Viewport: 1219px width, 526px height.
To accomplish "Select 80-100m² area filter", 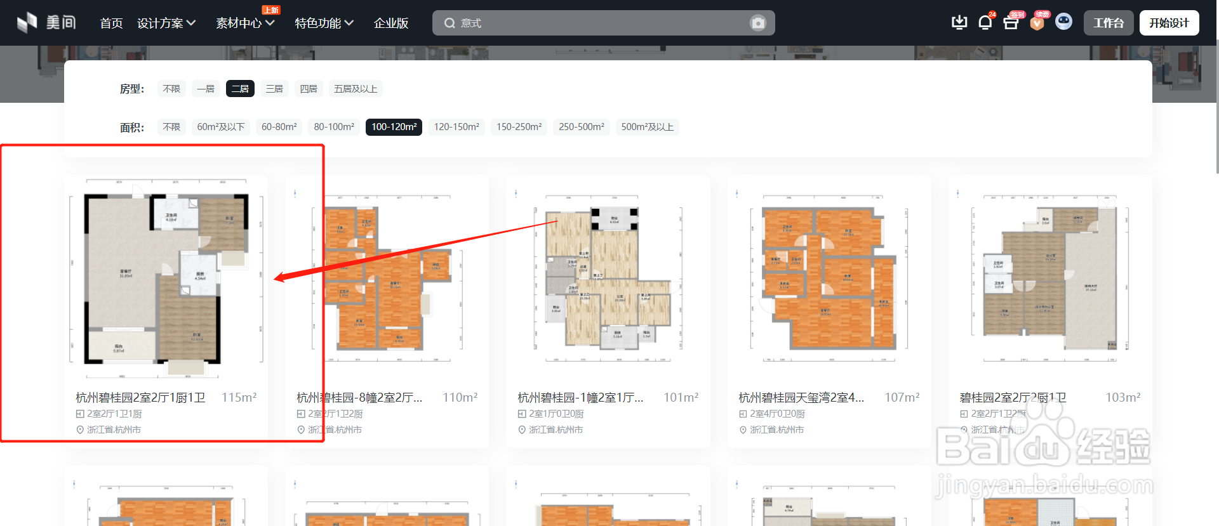I will (334, 127).
